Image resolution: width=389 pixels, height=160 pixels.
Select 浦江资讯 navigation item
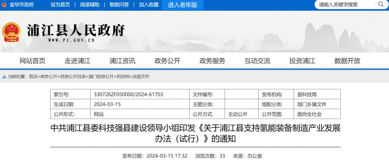[x=122, y=61]
